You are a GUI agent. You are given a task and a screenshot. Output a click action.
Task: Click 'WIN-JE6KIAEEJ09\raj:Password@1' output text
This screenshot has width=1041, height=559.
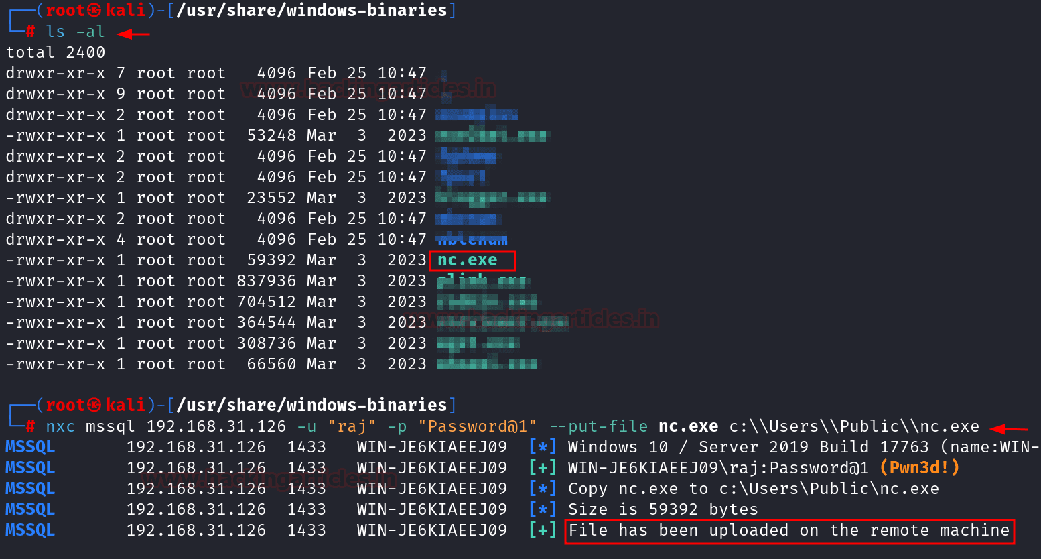718,468
